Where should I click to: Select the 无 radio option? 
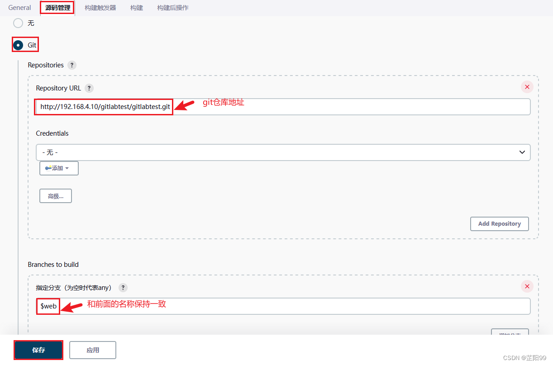click(18, 23)
